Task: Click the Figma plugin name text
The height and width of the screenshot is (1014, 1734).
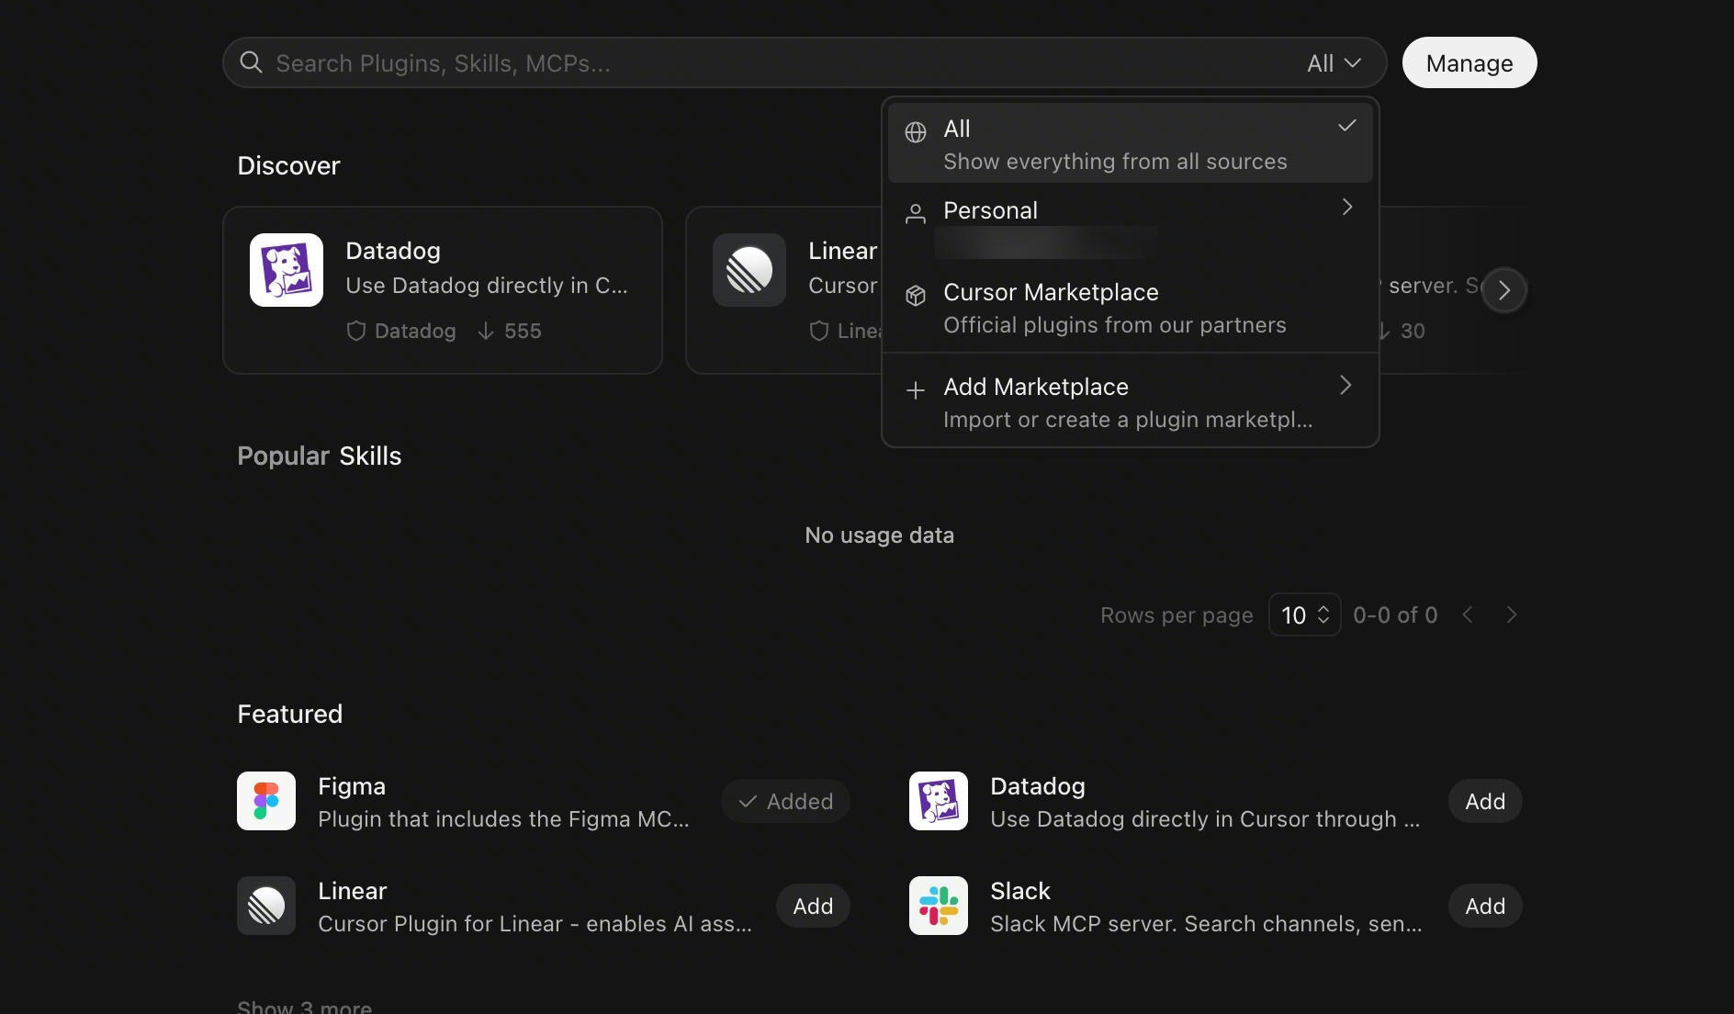Action: (352, 786)
